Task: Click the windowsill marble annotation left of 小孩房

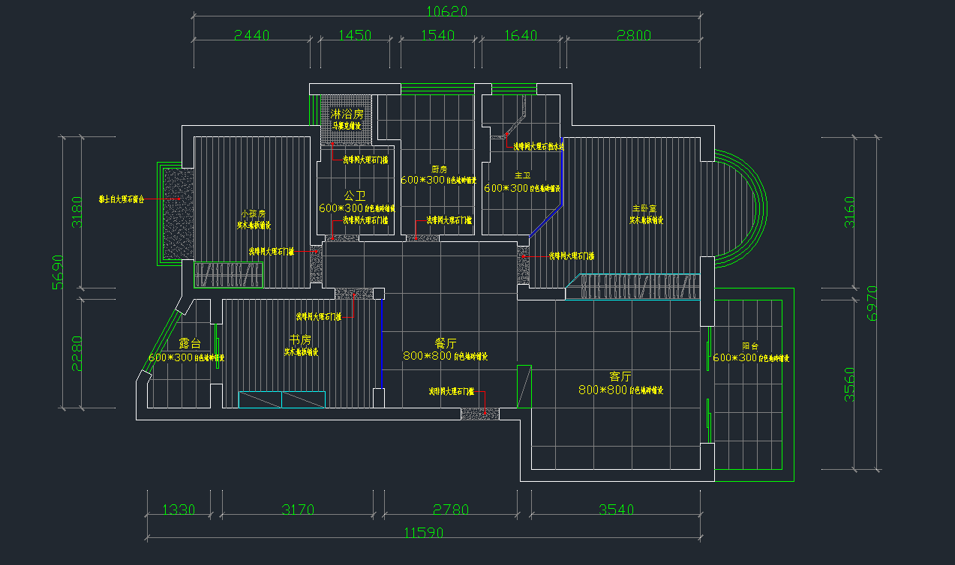Action: point(121,200)
